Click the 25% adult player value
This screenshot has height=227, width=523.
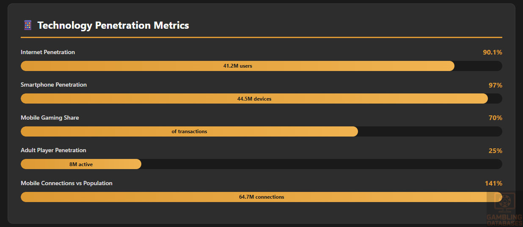click(495, 150)
